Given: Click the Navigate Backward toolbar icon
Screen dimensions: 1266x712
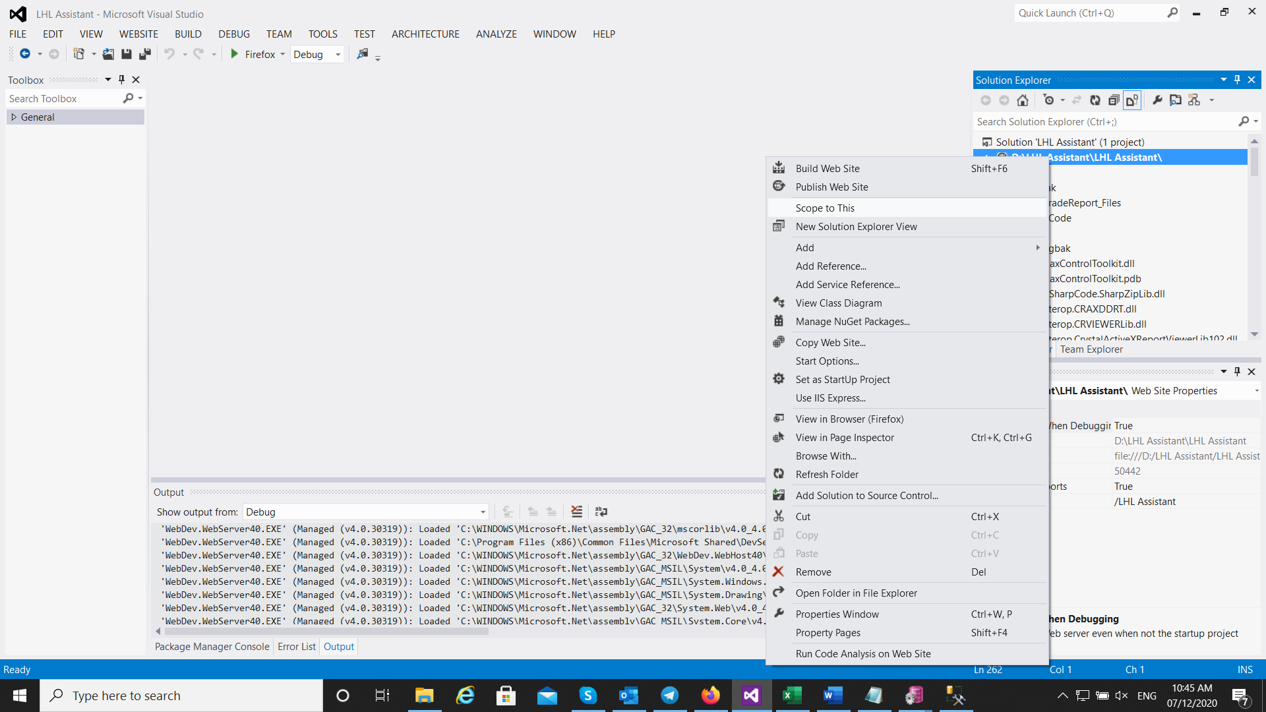Looking at the screenshot, I should click(25, 54).
